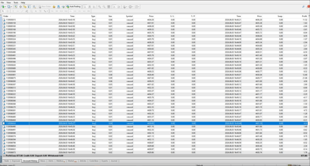Image resolution: width=310 pixels, height=166 pixels.
Task: Click the Zoom Out magnifier icon
Action: pyautogui.click(x=104, y=7)
